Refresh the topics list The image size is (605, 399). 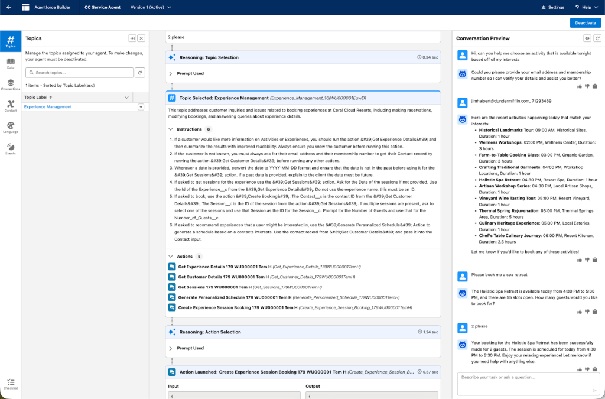point(140,73)
